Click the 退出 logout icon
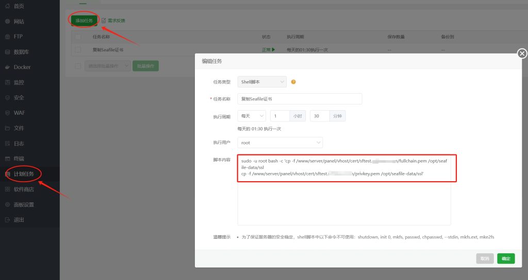 7,220
